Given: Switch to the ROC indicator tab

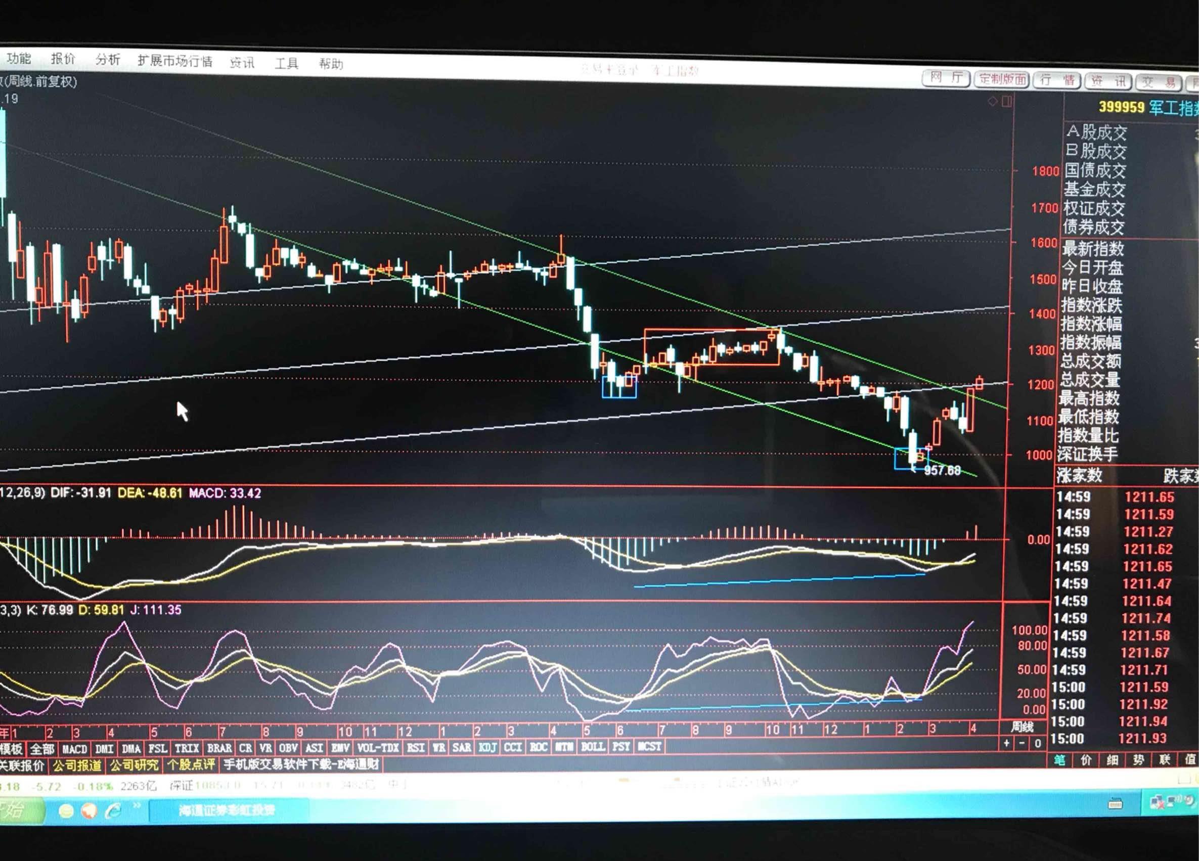Looking at the screenshot, I should click(538, 746).
